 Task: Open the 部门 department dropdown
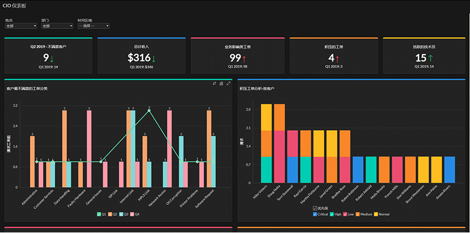tap(57, 26)
